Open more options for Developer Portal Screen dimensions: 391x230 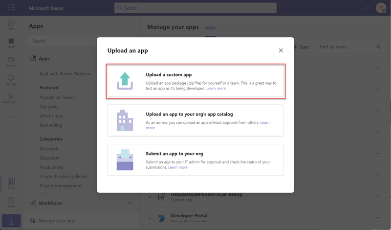point(376,217)
